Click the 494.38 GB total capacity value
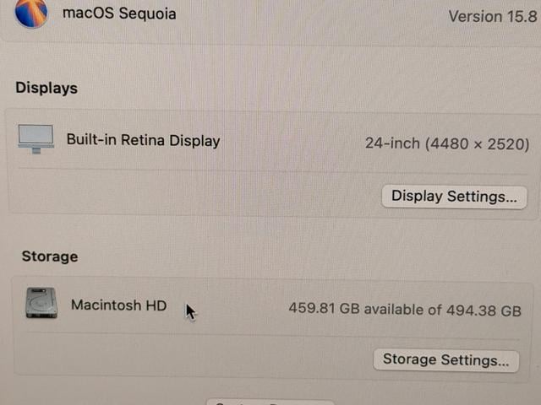 pyautogui.click(x=484, y=310)
